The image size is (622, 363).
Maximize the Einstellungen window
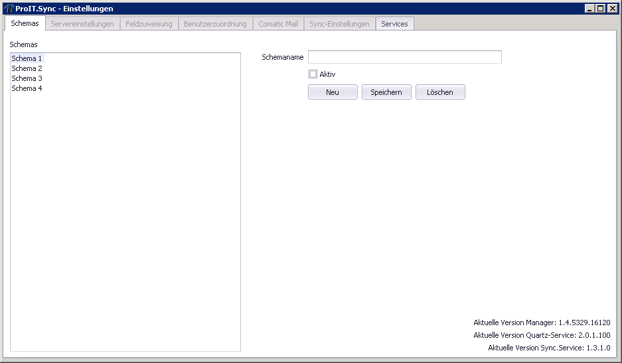point(601,9)
